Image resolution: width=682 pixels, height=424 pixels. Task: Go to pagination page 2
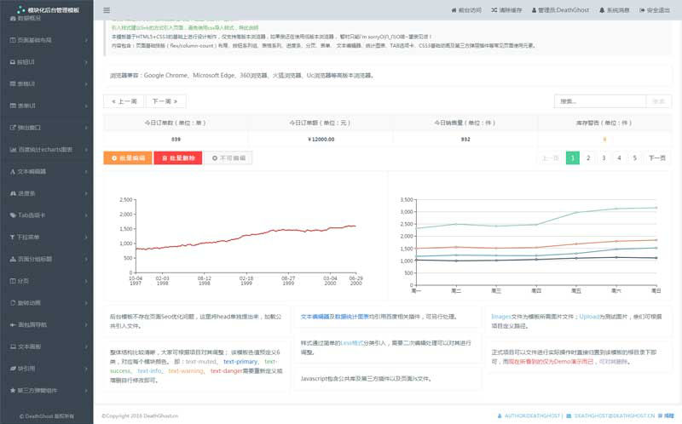point(588,158)
